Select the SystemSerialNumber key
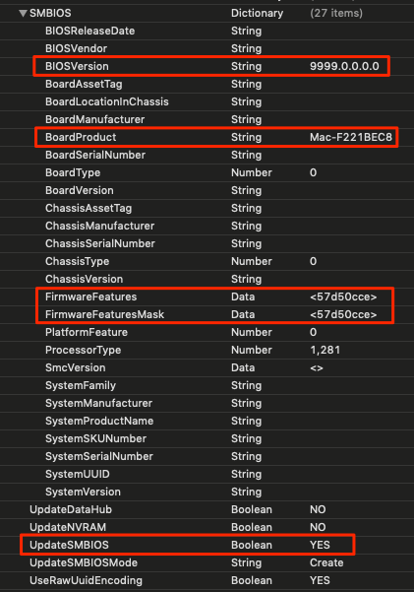414x592 pixels. 99,457
